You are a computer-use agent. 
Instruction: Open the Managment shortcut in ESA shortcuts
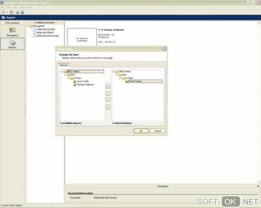(x=12, y=32)
